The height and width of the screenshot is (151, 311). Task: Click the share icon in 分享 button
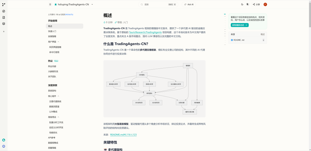coord(254,4)
